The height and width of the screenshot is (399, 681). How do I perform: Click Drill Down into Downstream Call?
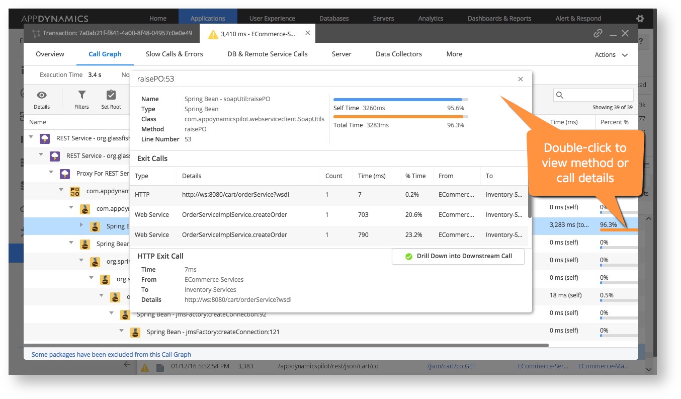[458, 256]
